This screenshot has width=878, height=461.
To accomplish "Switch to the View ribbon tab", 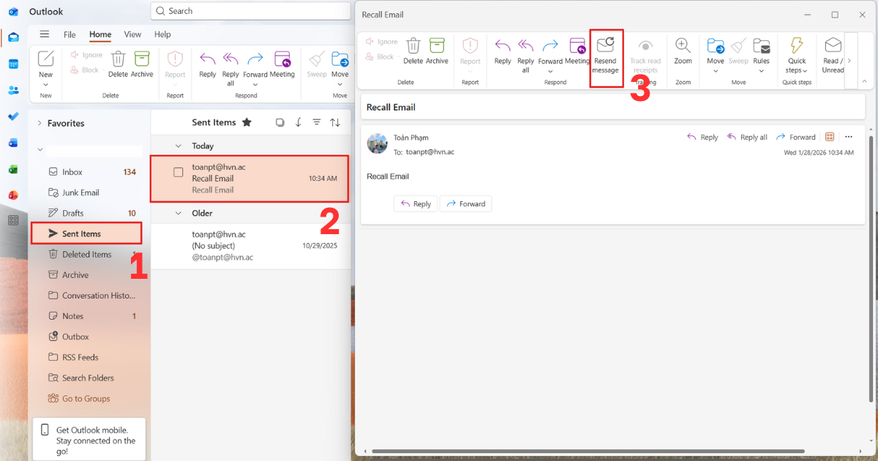I will (x=132, y=34).
